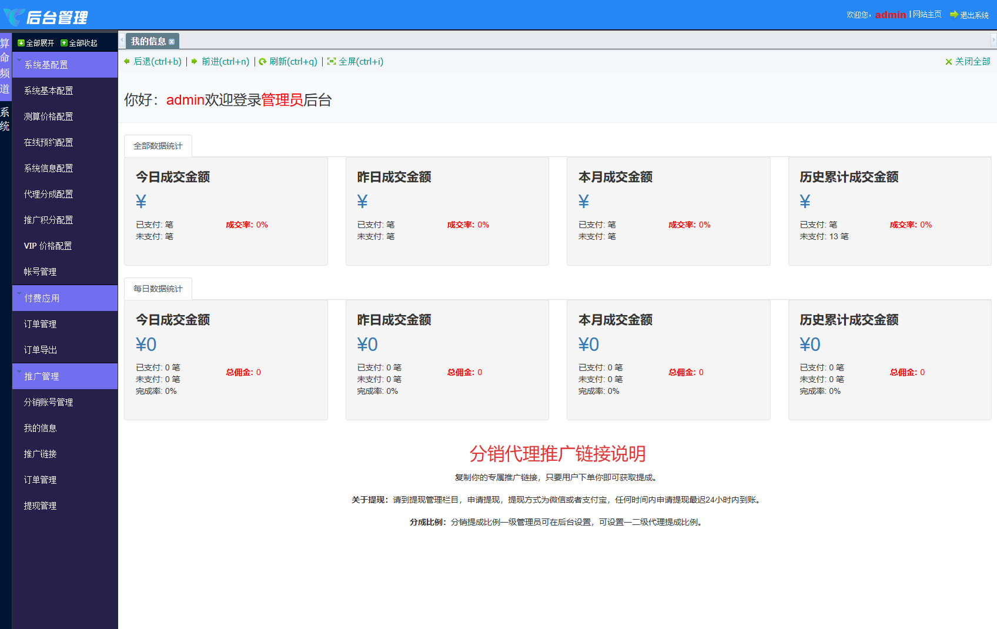Viewport: 997px width, 629px height.
Task: Enter fullscreen using 全屏(ctrl+i) icon
Action: coord(332,61)
